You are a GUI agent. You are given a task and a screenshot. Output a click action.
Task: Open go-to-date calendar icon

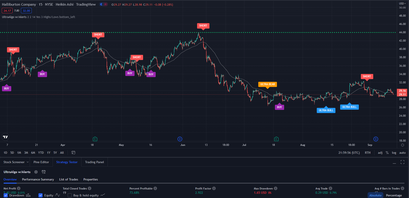(73, 152)
